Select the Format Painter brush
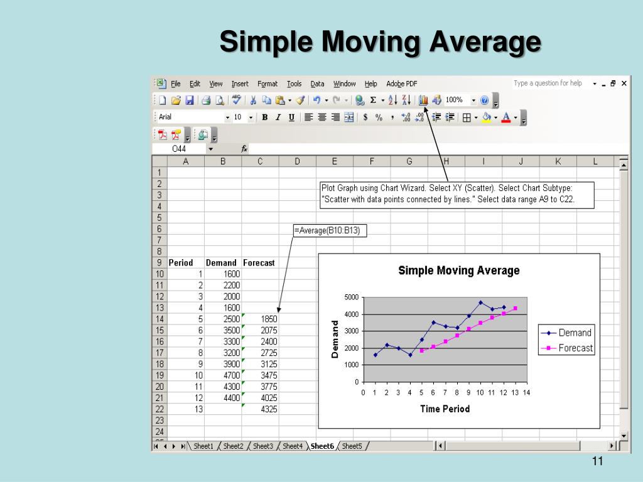 (300, 100)
